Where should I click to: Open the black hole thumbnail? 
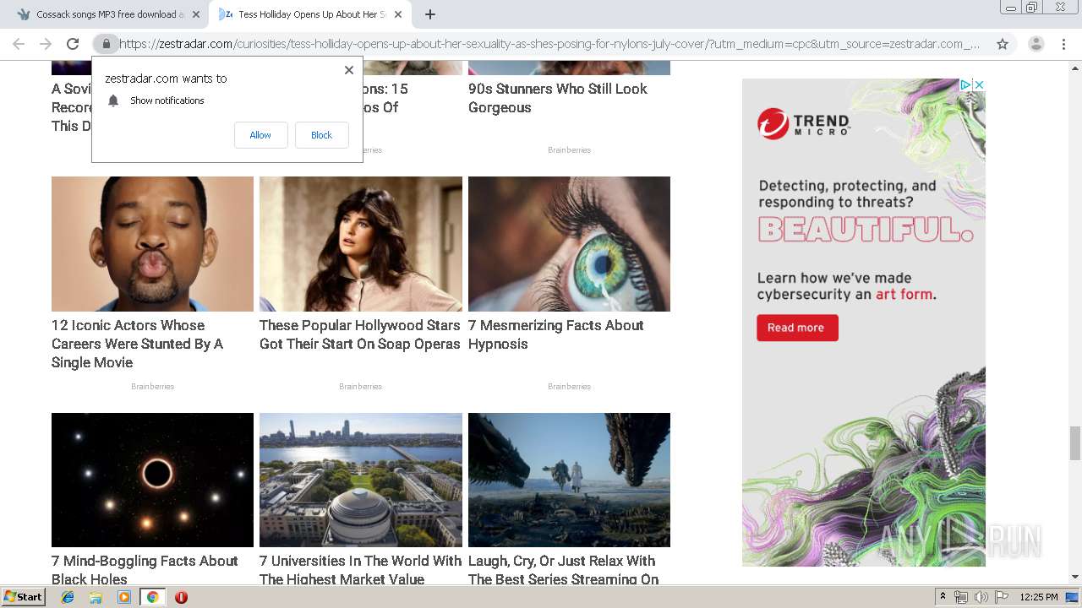click(x=152, y=480)
